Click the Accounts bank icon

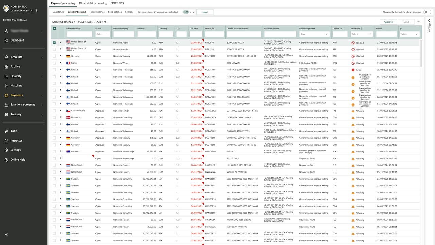[6, 57]
